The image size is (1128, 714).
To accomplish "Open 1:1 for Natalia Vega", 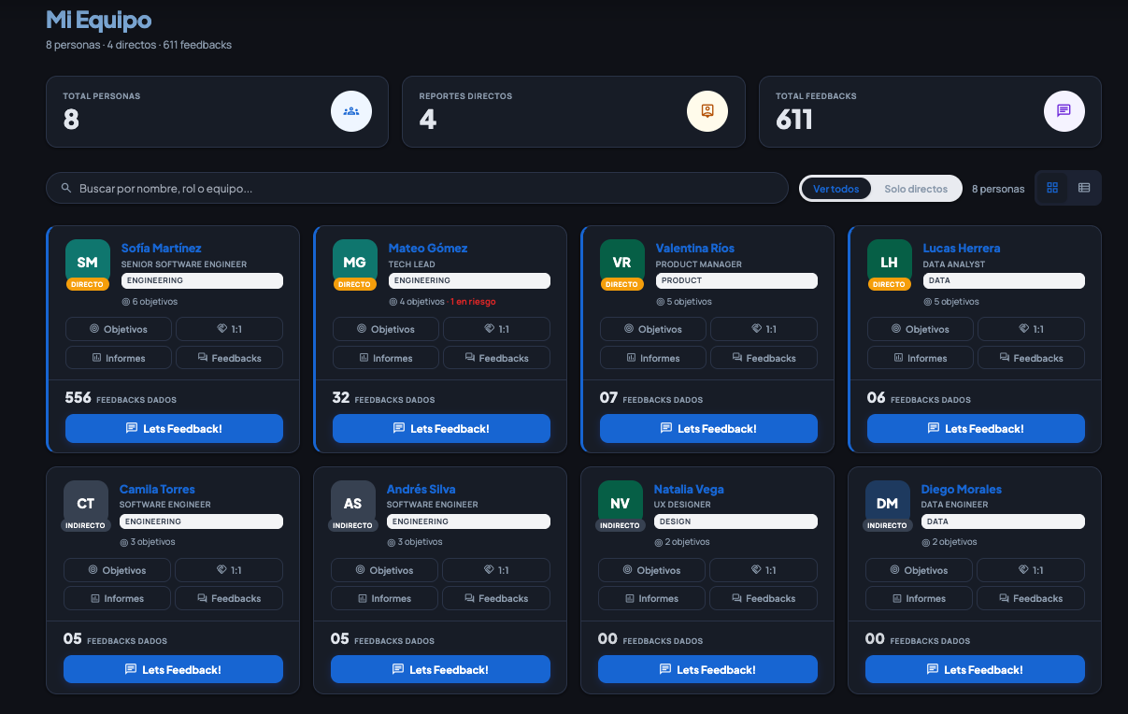I will (764, 569).
